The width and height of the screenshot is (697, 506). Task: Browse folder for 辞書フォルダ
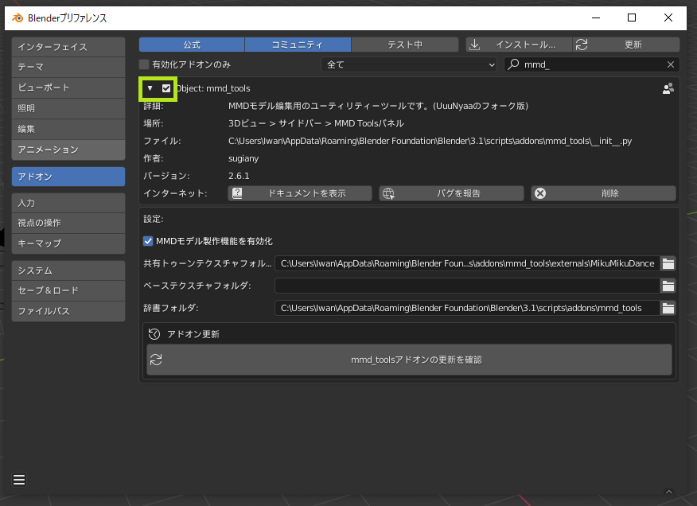pyautogui.click(x=668, y=308)
